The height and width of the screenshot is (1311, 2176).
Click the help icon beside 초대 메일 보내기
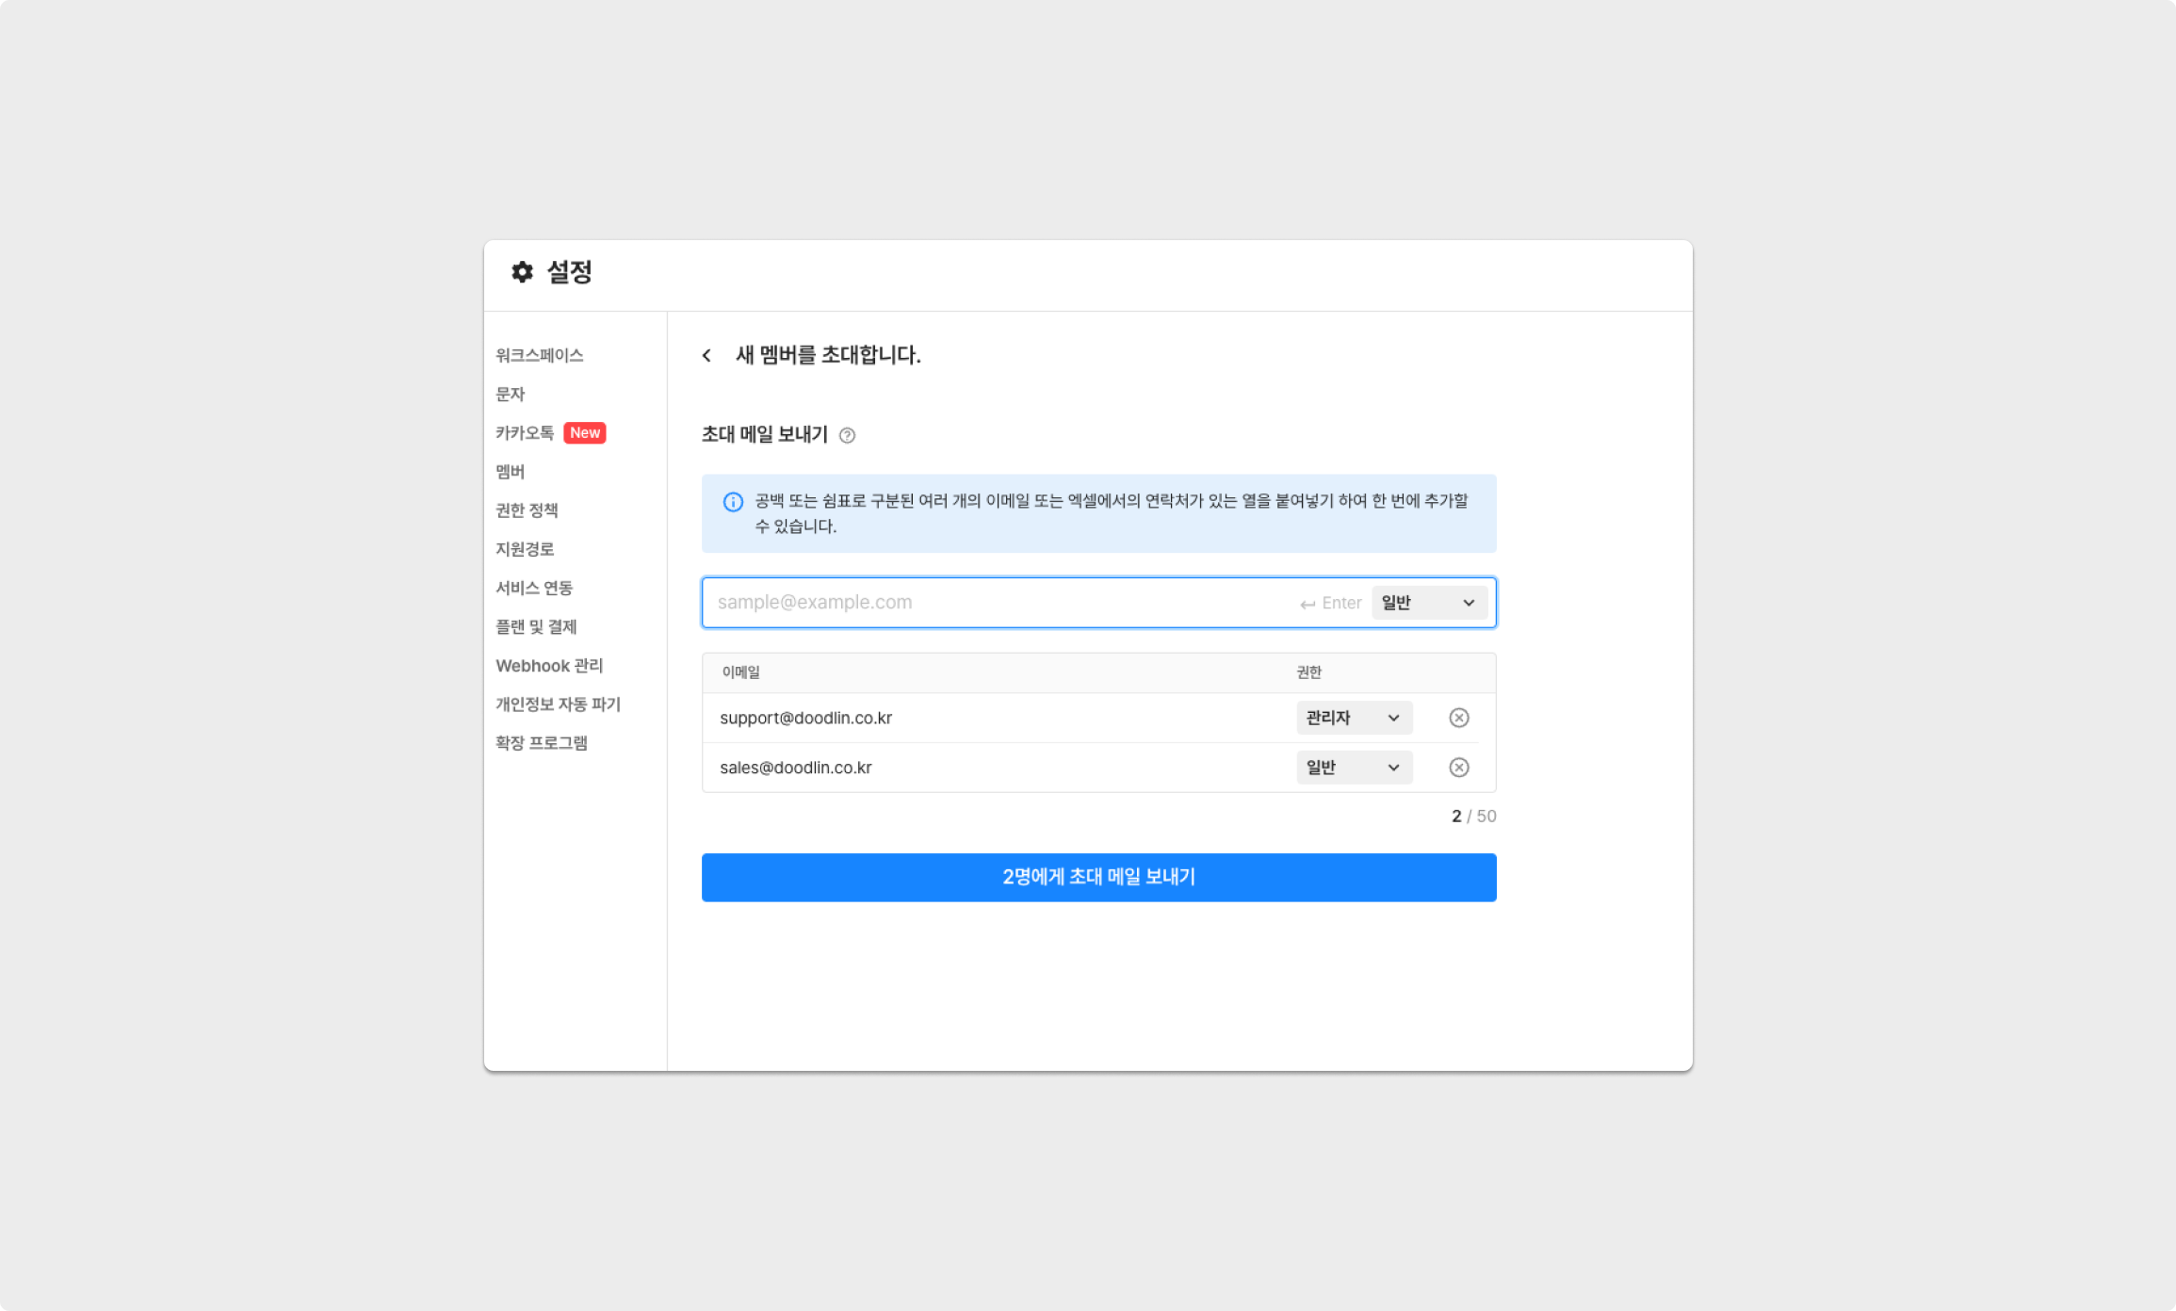click(847, 435)
